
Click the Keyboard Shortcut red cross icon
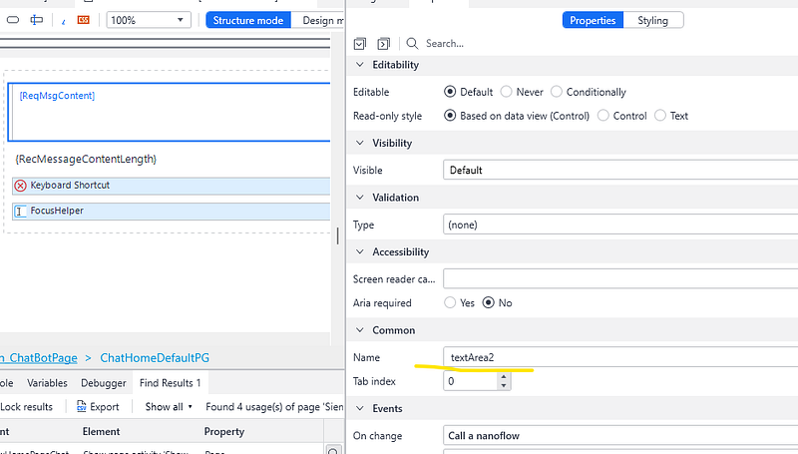click(x=20, y=186)
